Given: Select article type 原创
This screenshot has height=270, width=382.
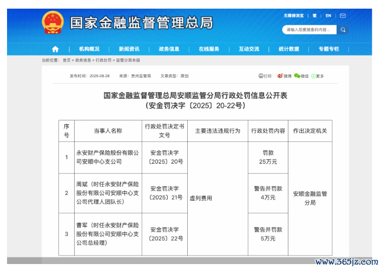Looking at the screenshot, I should tap(185, 76).
